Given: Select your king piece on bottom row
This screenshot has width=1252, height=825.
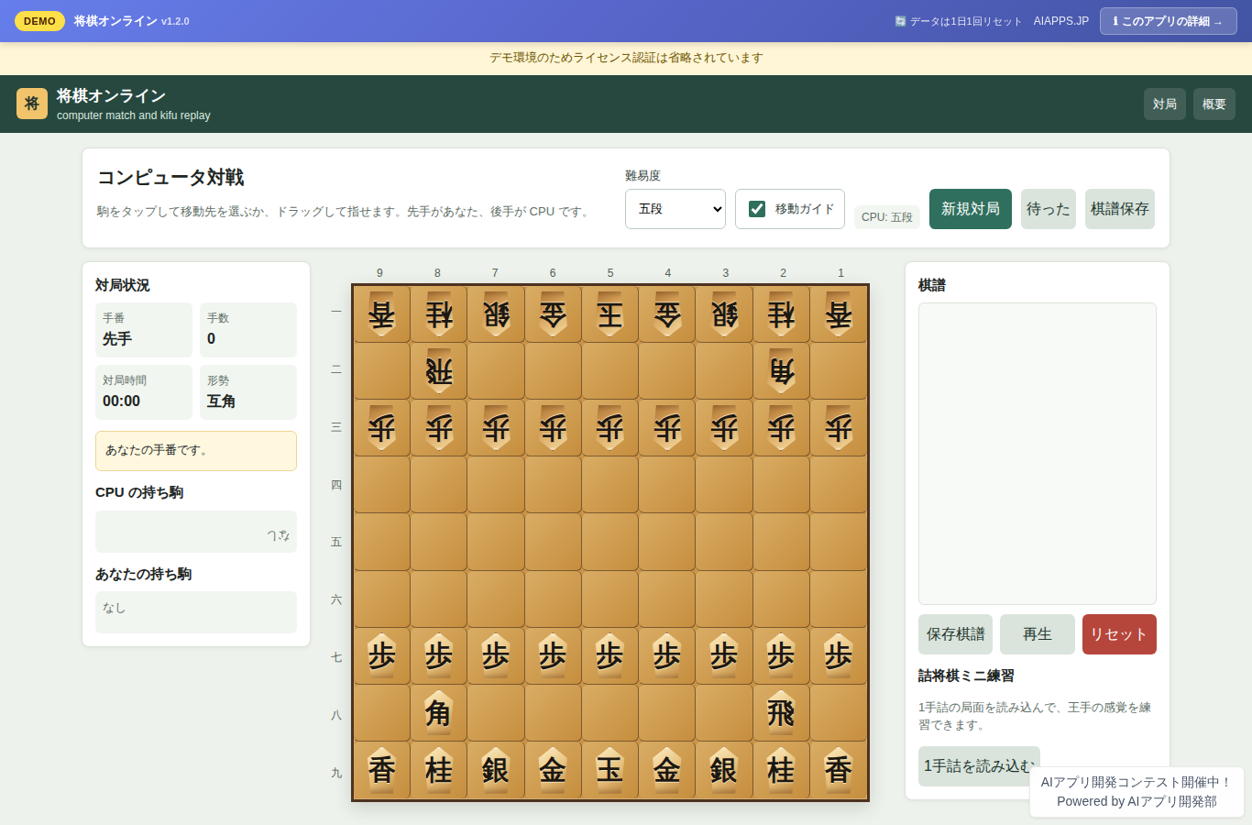Looking at the screenshot, I should coord(610,770).
